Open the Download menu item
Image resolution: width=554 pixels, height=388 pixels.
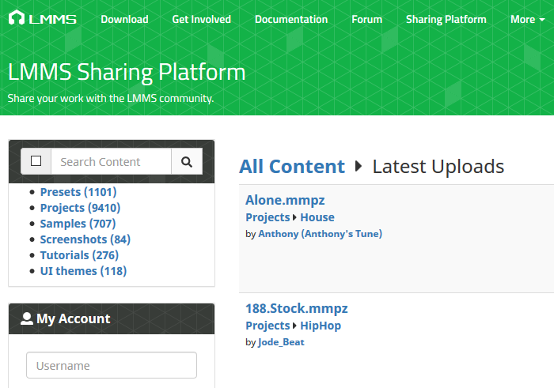click(124, 19)
